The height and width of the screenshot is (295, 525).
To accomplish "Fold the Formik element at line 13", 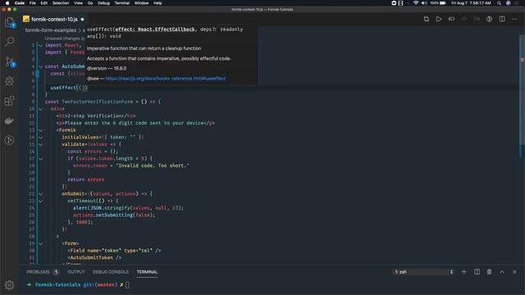I will tap(40, 130).
